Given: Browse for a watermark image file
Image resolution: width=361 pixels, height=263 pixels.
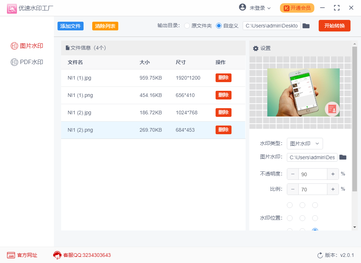Looking at the screenshot, I should (343, 157).
